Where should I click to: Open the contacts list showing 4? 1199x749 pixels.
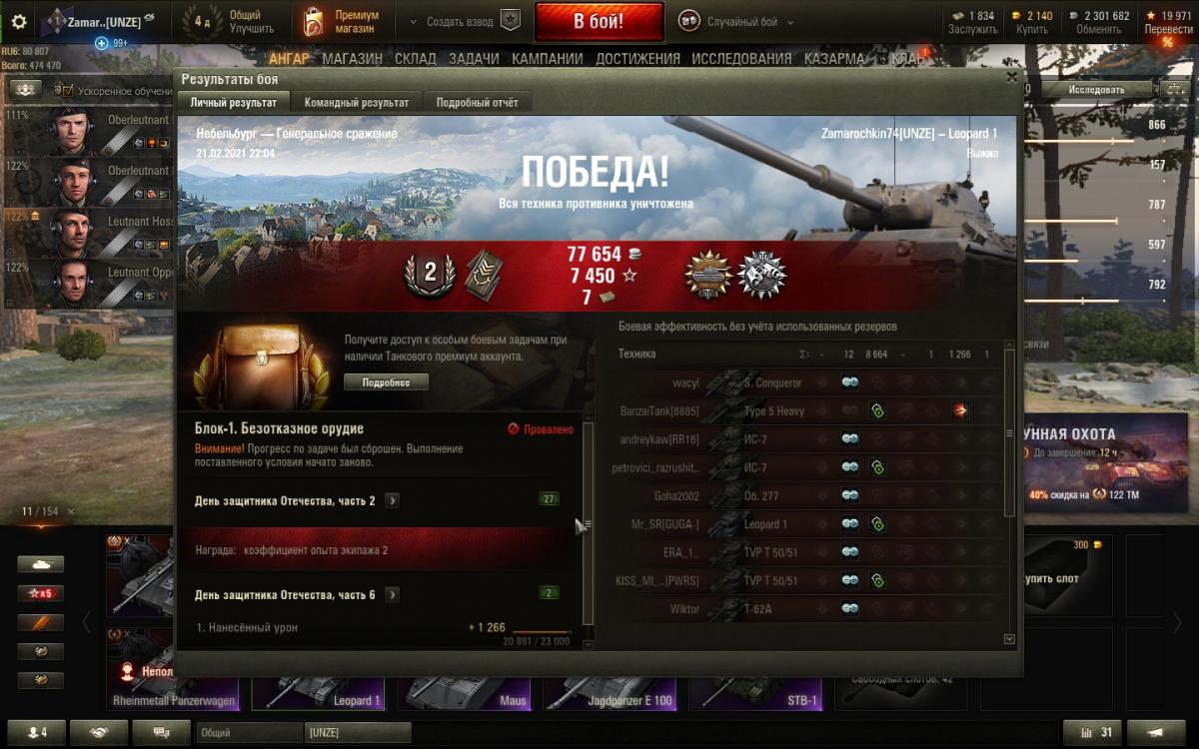click(37, 732)
